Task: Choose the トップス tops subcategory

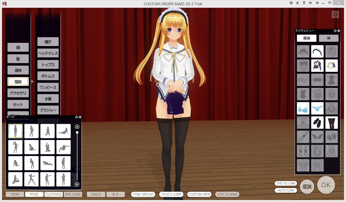Action: click(x=48, y=65)
